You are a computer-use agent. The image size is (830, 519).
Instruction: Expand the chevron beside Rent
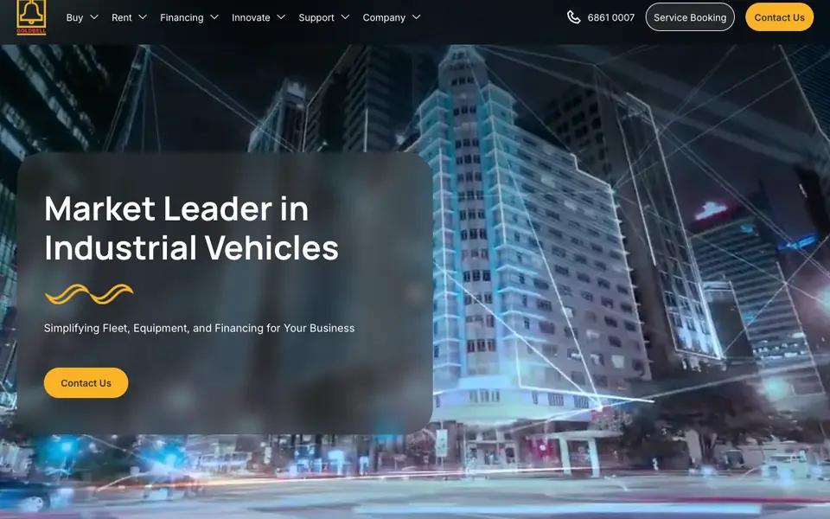pos(143,17)
